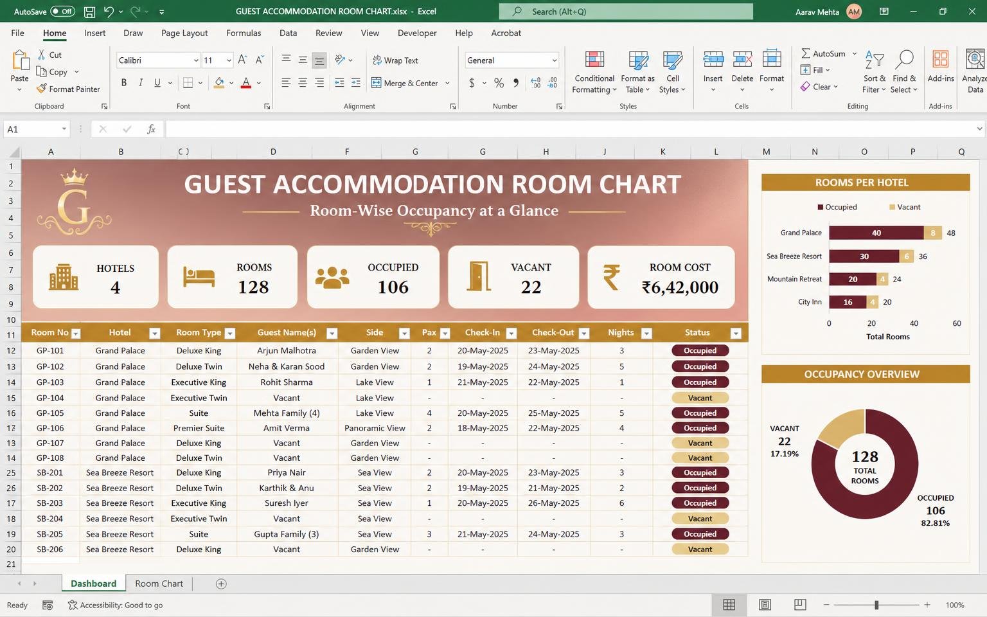
Task: Apply Underline formatting
Action: pyautogui.click(x=157, y=82)
